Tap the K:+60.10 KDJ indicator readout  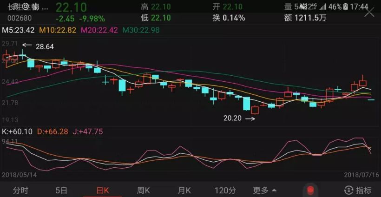[x=18, y=131]
